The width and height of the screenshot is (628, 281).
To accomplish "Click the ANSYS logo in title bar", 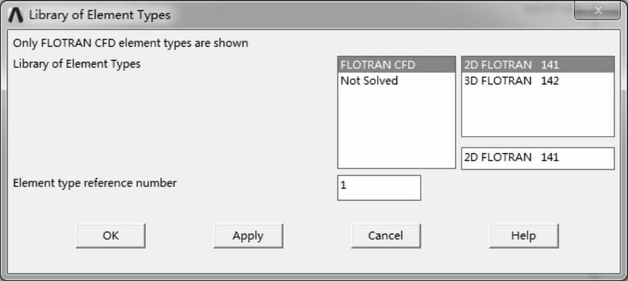I will 17,15.
